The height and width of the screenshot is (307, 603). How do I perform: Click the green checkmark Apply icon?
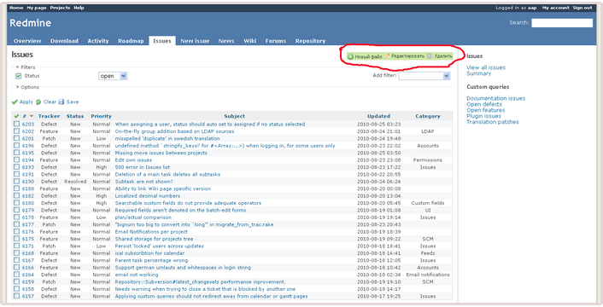[x=15, y=102]
